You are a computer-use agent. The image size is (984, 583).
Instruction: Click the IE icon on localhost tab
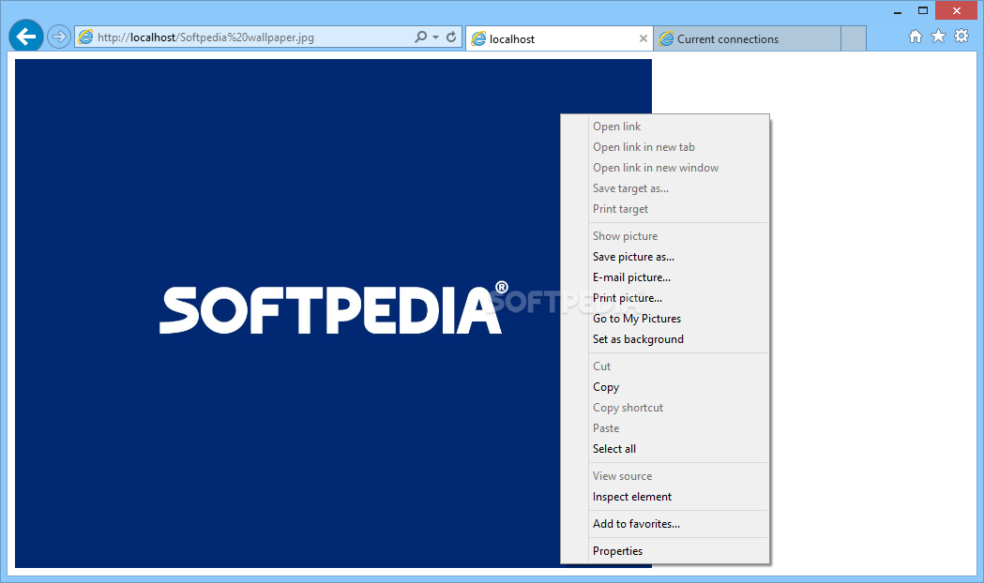point(478,38)
